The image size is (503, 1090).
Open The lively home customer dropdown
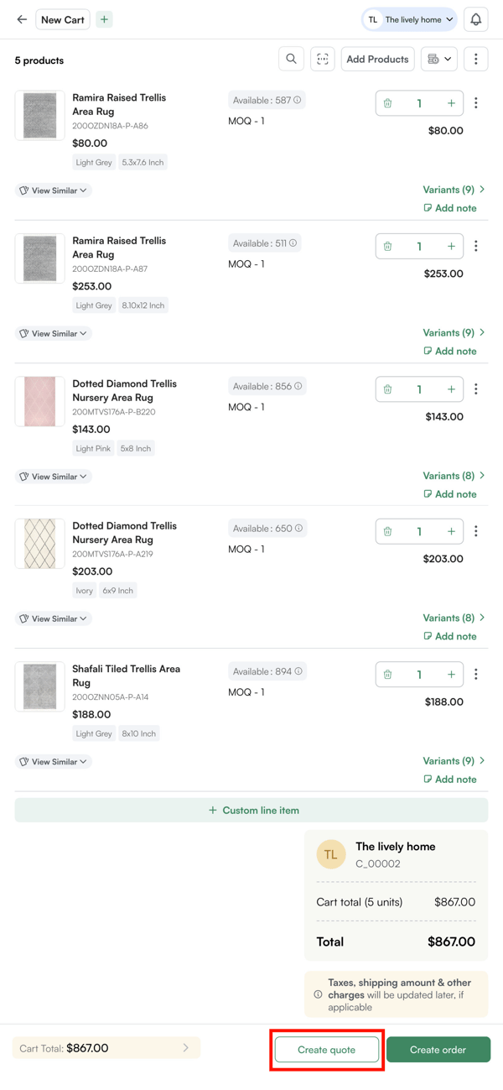pos(410,19)
